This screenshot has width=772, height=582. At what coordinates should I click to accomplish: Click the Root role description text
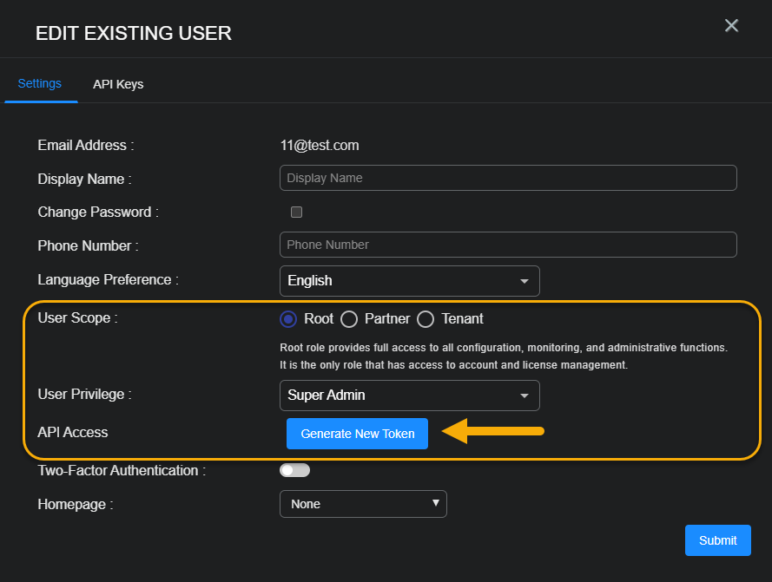tap(503, 356)
